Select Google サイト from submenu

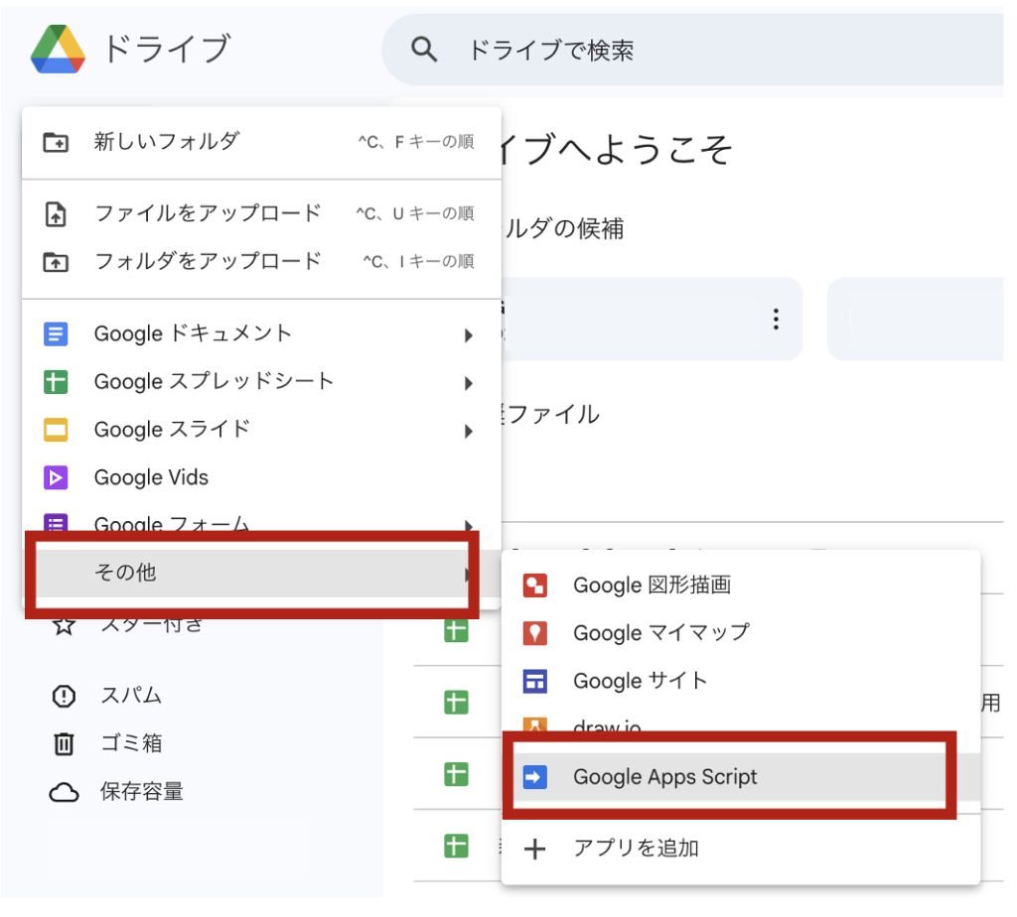coord(741,681)
